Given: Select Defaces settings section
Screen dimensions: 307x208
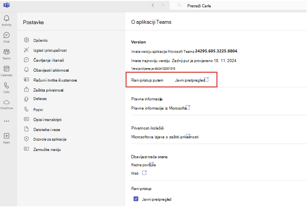Looking at the screenshot, I should tap(40, 99).
